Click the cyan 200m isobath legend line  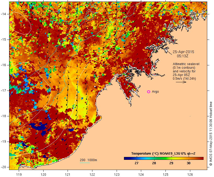point(85,163)
